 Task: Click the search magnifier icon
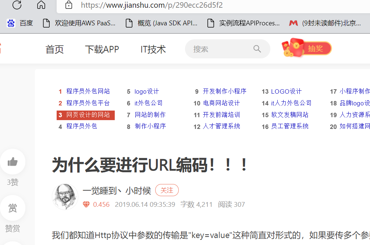click(257, 49)
